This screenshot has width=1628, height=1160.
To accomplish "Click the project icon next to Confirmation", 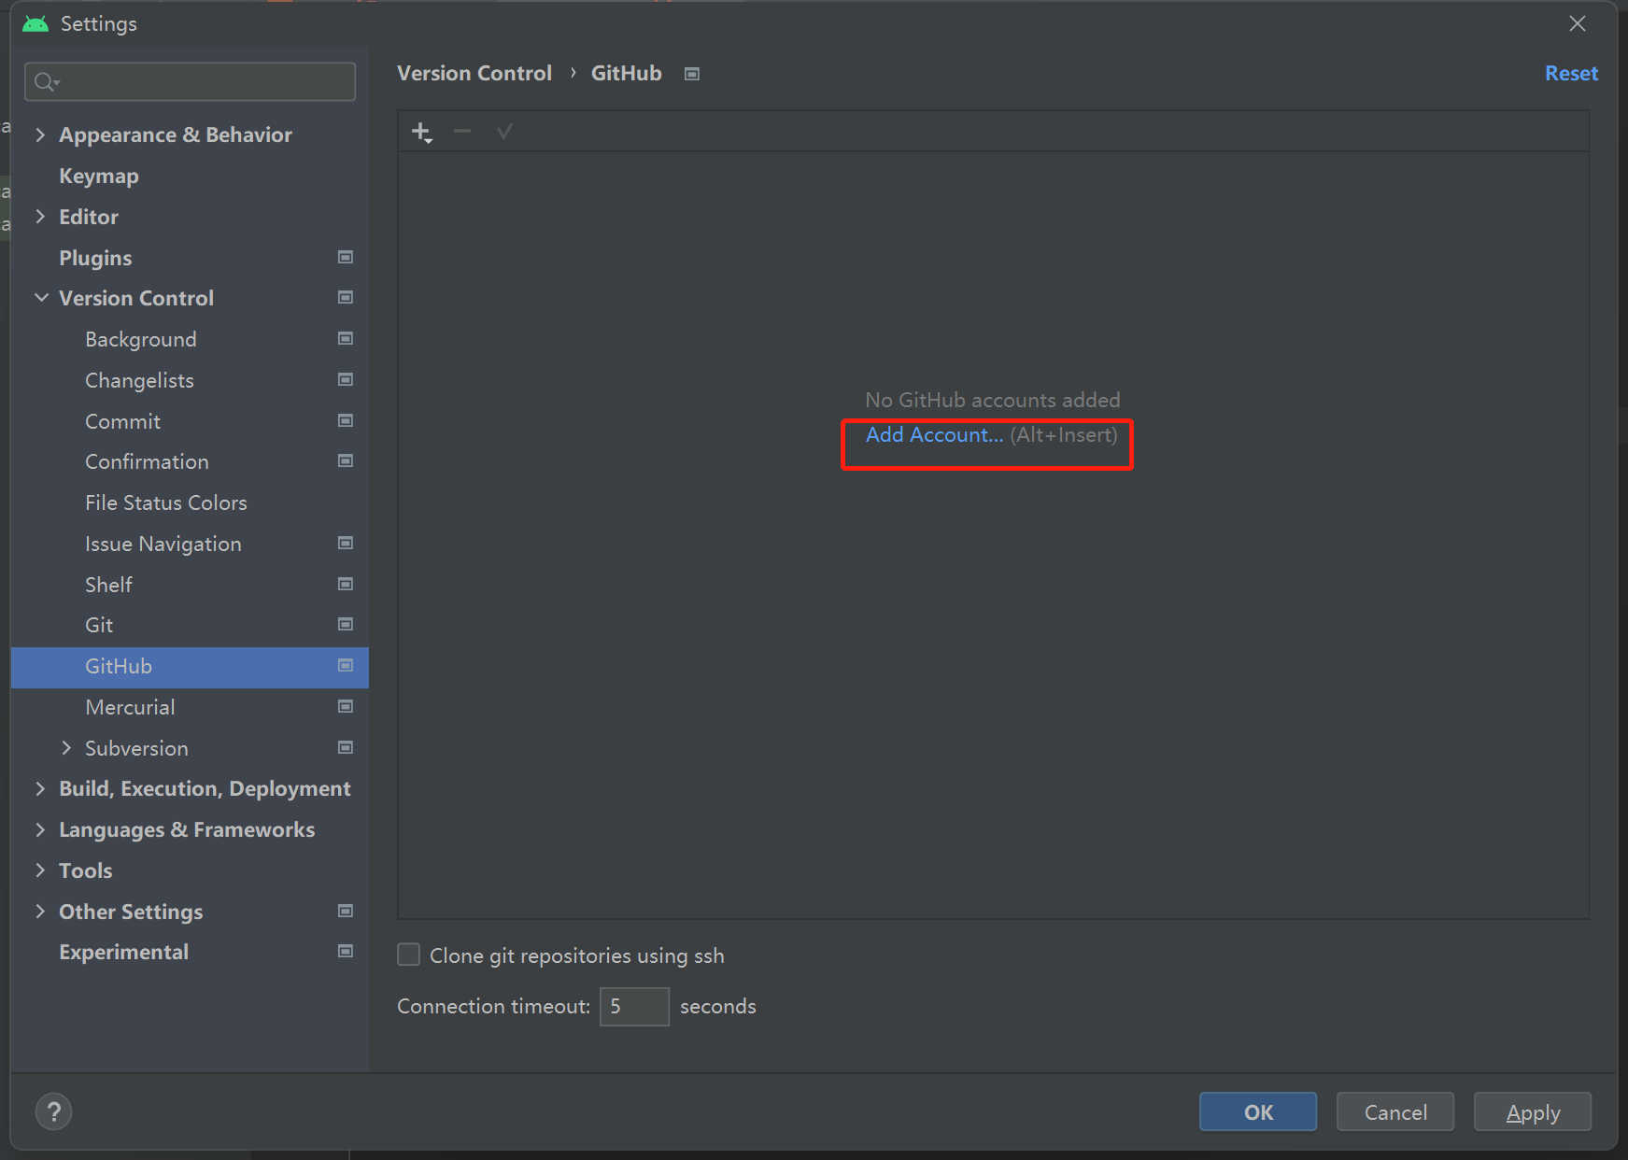I will [346, 460].
